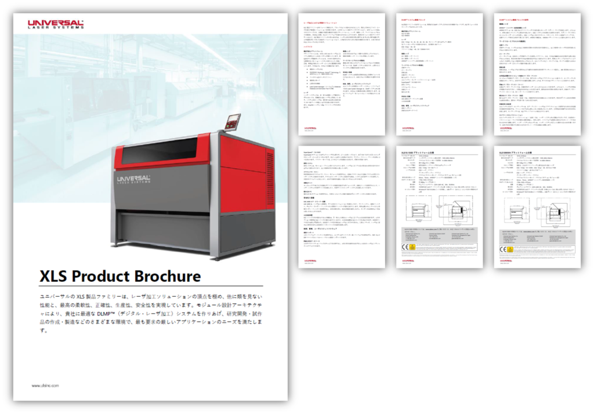
Task: Click the Universal Laser Systems logo on cover
Action: (56, 24)
